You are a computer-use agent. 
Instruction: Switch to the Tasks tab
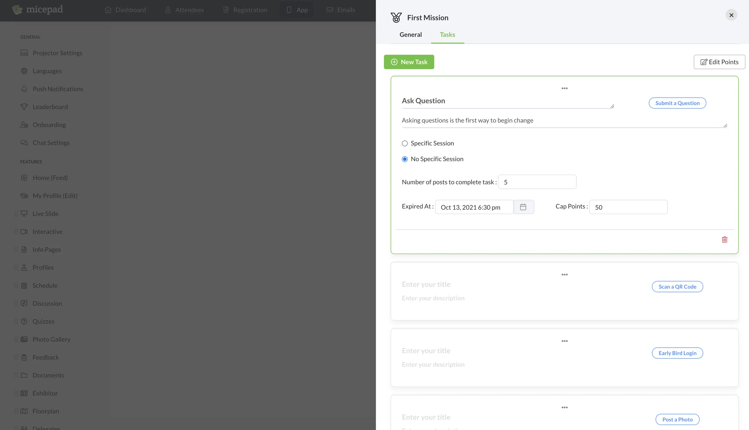coord(447,35)
